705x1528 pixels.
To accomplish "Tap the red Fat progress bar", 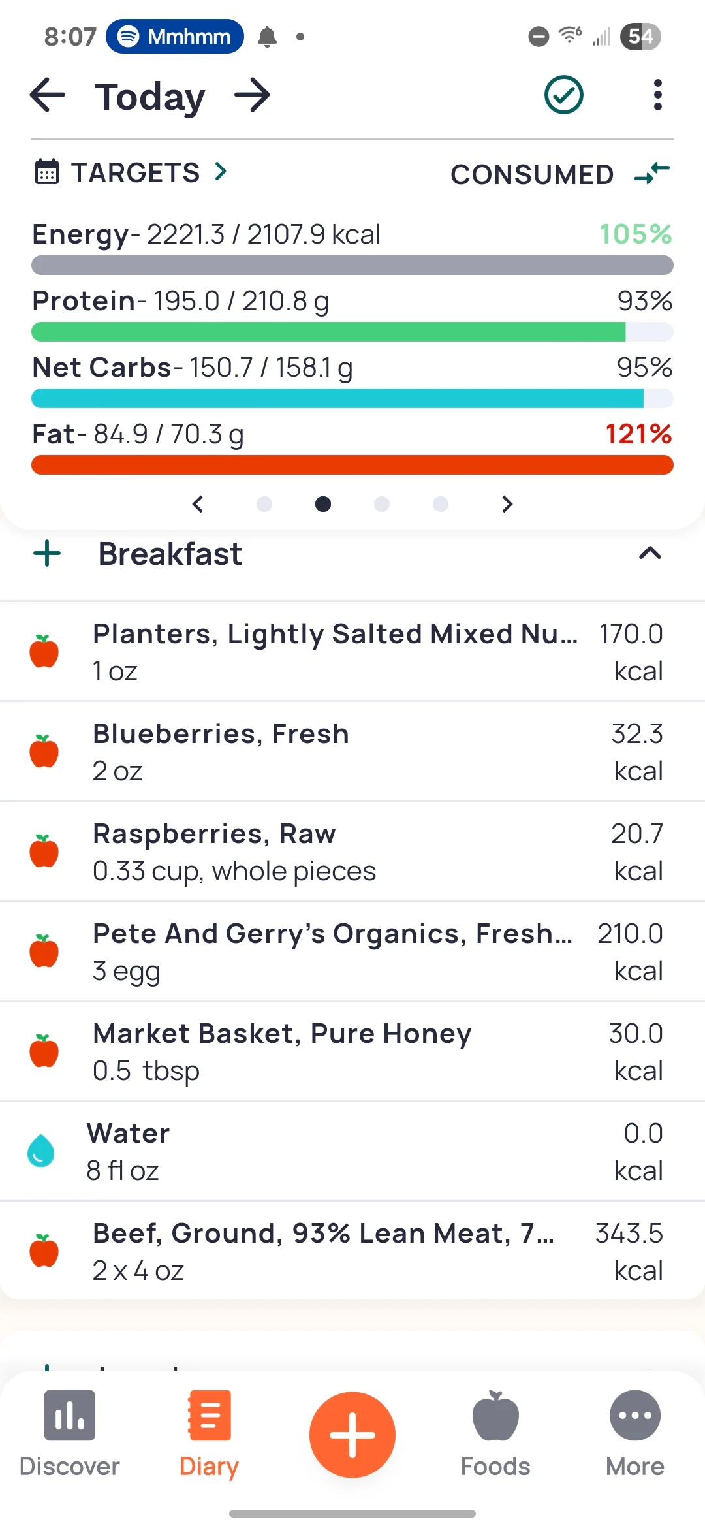I will [x=352, y=465].
